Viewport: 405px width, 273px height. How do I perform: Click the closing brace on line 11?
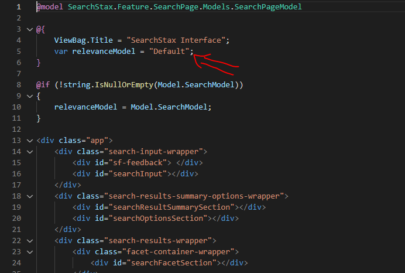point(39,118)
